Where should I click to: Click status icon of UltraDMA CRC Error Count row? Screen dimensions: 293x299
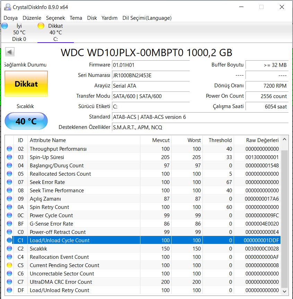[x=9, y=282]
